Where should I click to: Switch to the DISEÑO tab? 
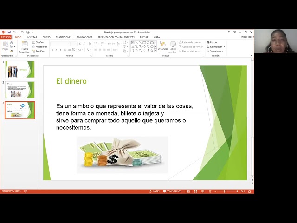click(46, 37)
